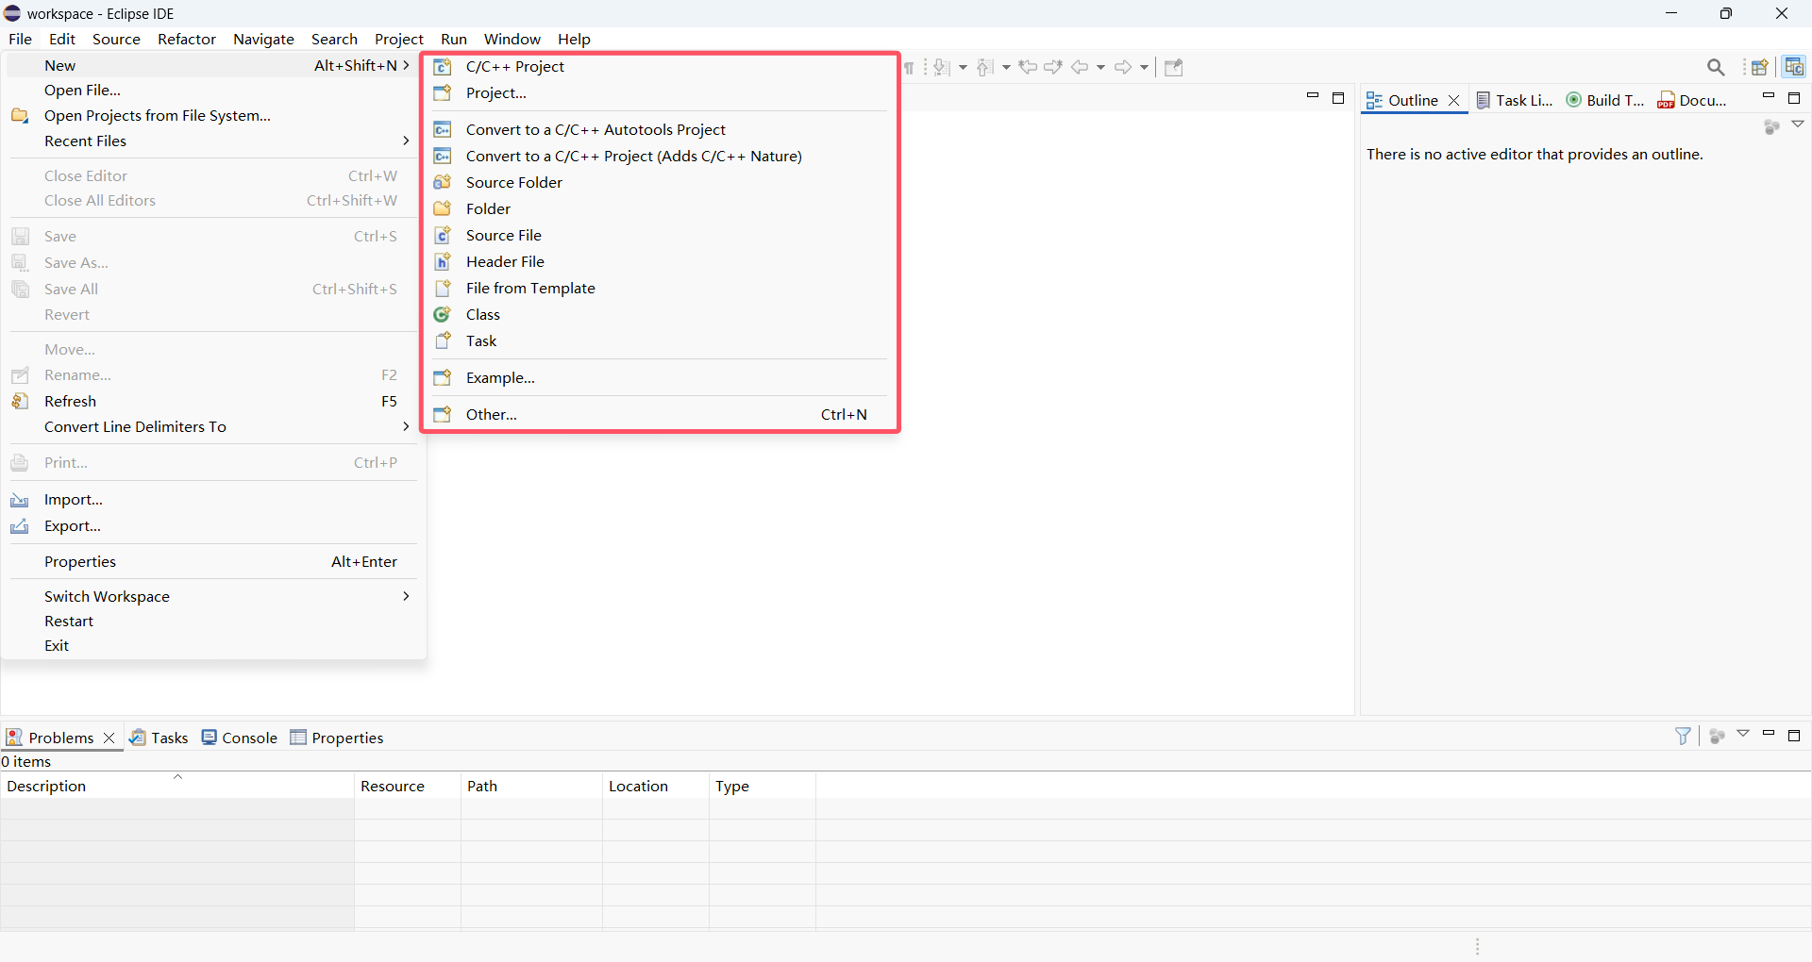
Task: Click the Focus on Active Task icon in Problems
Action: click(1718, 736)
